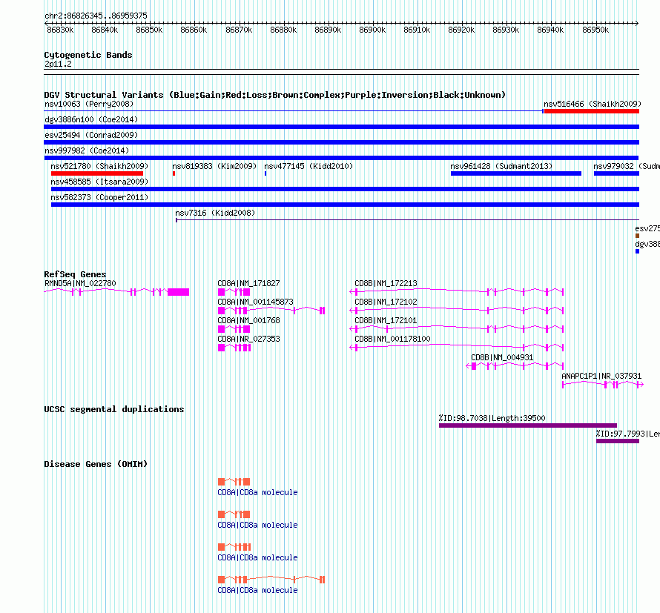Viewport: 660px width, 613px height.
Task: Select the Cytogenetic Bands track title
Action: coord(88,55)
